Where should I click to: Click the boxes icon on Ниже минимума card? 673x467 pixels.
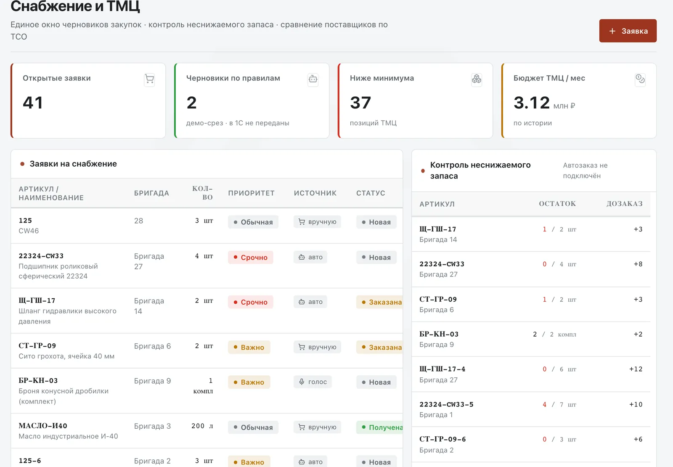point(477,79)
